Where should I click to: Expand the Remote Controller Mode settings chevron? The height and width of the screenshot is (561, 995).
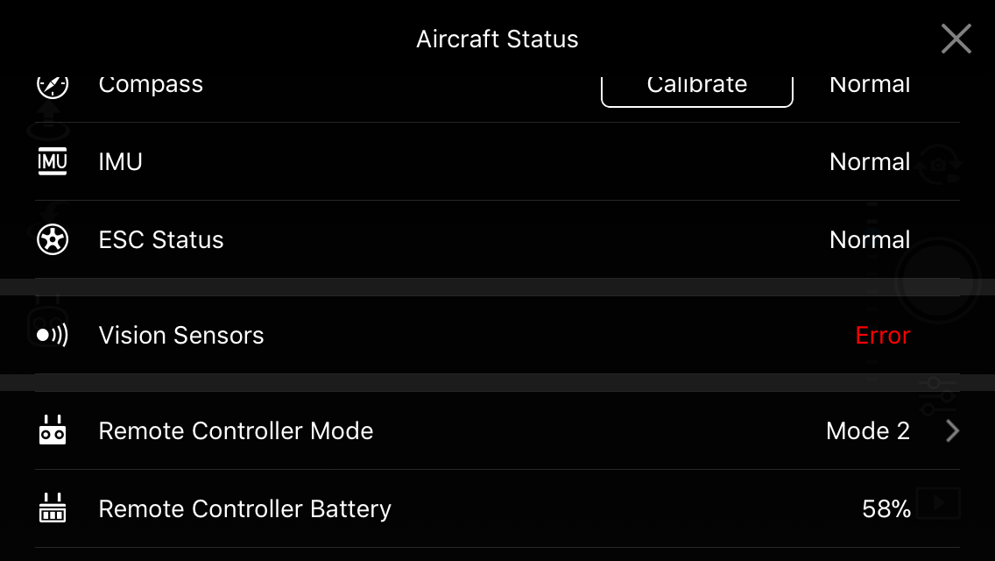click(x=952, y=430)
